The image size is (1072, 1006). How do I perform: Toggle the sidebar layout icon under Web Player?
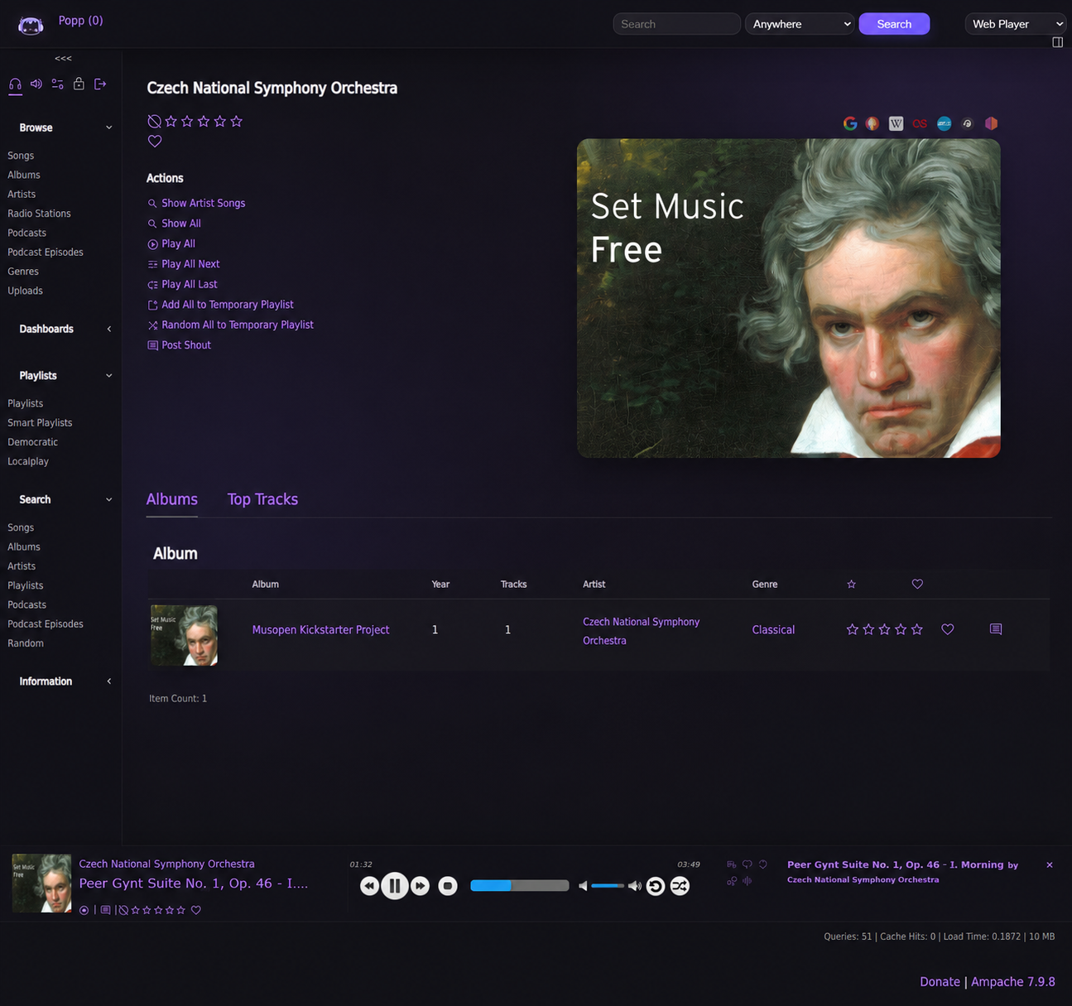[x=1057, y=42]
